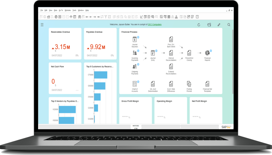Screen dimensions: 272x155
Task: Open Financial Reports pie chart icon
Action: (x=207, y=52)
